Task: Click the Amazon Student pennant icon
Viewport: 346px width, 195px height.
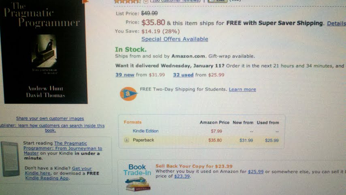Action: coord(128,94)
